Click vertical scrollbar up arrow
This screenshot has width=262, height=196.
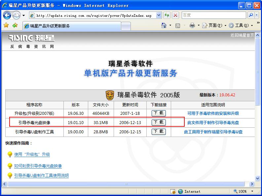click(x=257, y=35)
